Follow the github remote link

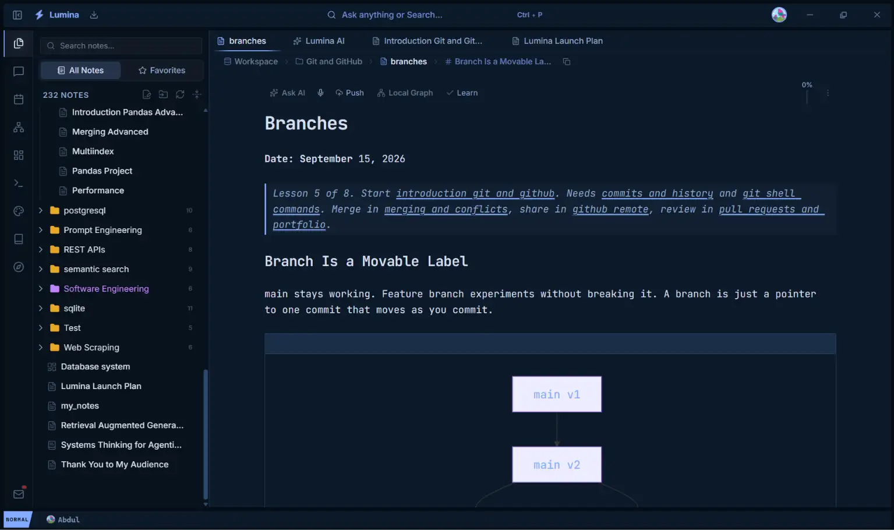tap(610, 209)
